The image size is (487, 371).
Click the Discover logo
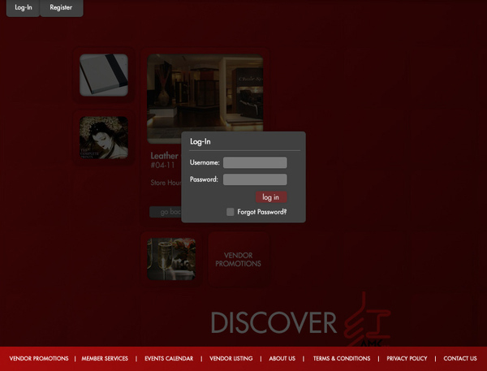point(300,320)
